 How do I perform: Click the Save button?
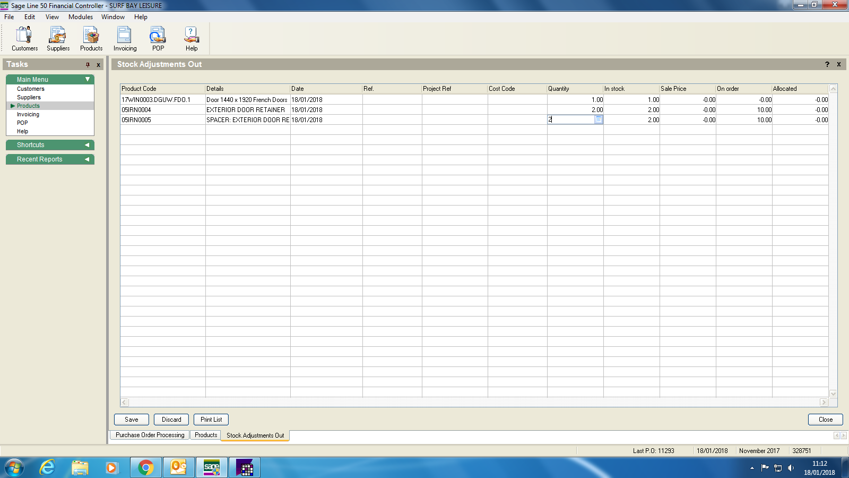132,420
